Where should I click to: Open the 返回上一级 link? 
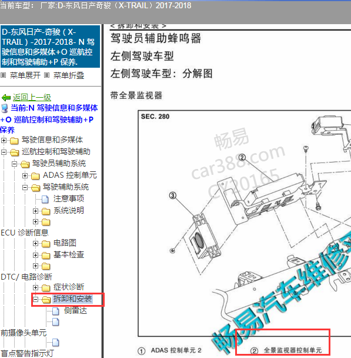coord(32,98)
